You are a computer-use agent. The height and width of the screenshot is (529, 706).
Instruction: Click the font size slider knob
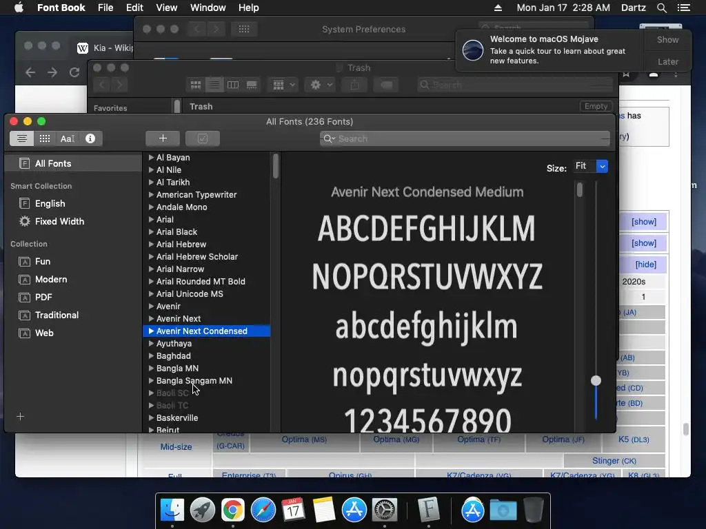click(596, 380)
